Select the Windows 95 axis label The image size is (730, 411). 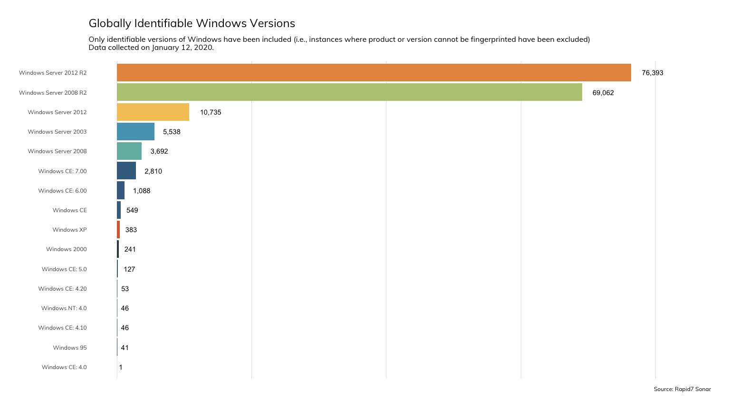pyautogui.click(x=69, y=348)
